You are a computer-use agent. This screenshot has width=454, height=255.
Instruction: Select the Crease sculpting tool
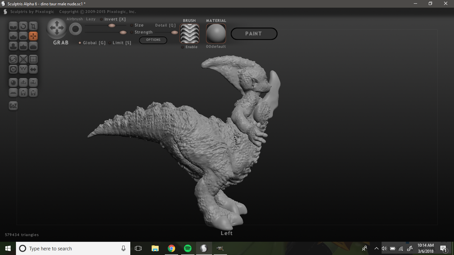click(x=13, y=26)
